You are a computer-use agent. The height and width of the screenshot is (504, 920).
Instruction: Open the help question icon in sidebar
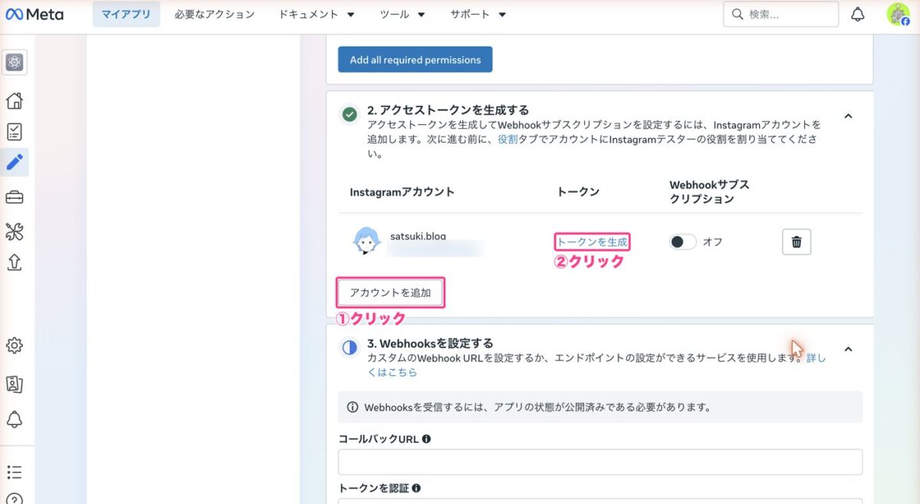[x=15, y=499]
